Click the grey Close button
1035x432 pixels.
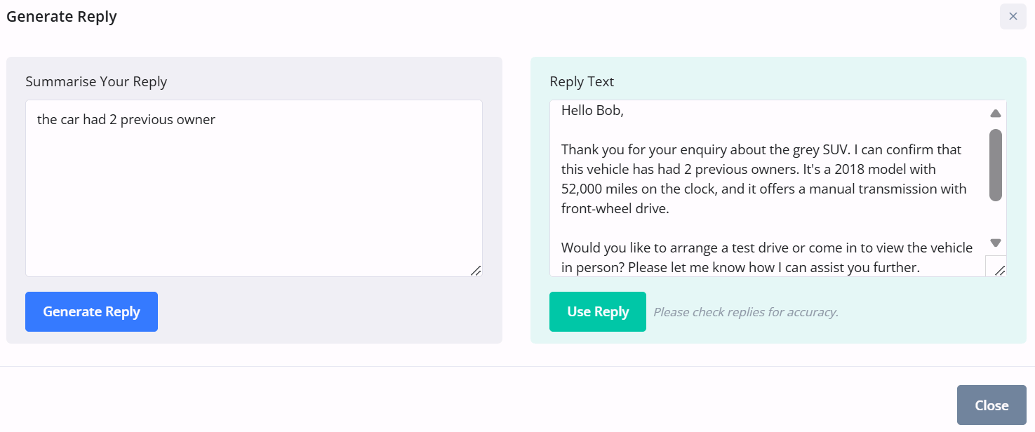(991, 405)
